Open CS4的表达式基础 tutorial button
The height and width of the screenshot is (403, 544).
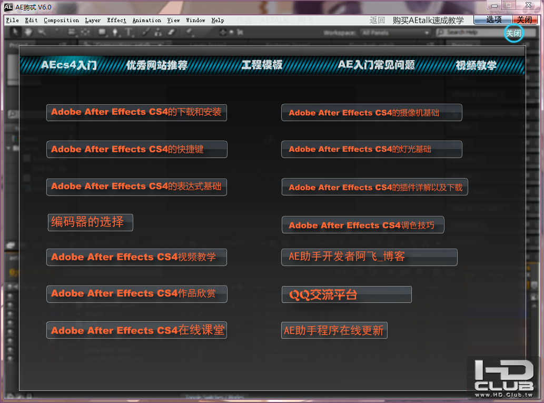(x=137, y=187)
